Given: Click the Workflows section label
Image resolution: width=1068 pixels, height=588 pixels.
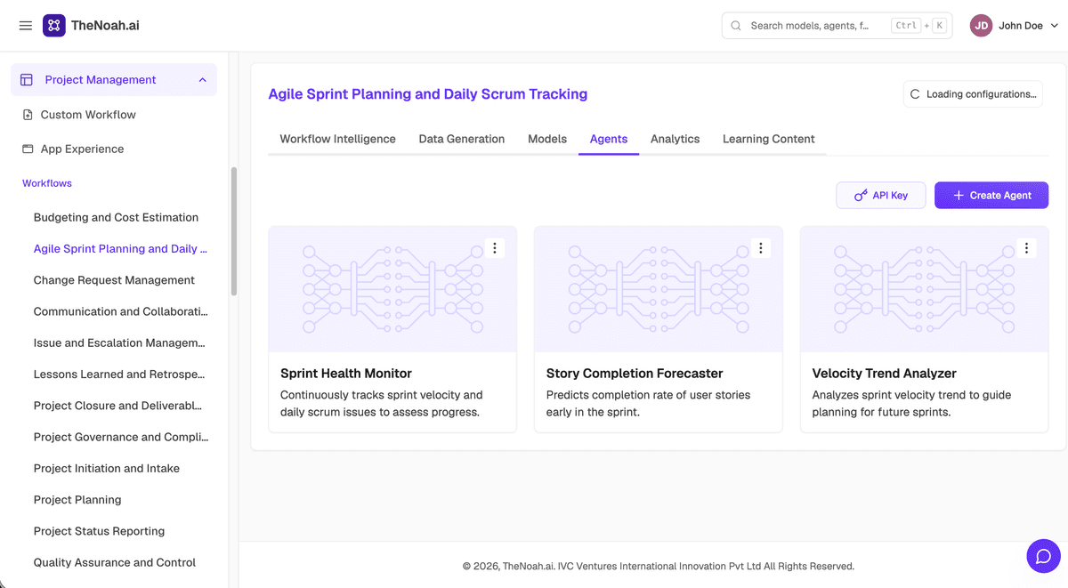Looking at the screenshot, I should click(x=47, y=183).
